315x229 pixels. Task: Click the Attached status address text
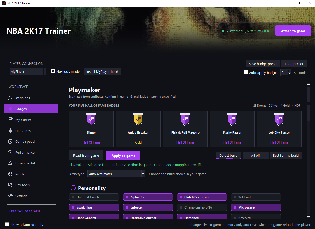pos(257,31)
